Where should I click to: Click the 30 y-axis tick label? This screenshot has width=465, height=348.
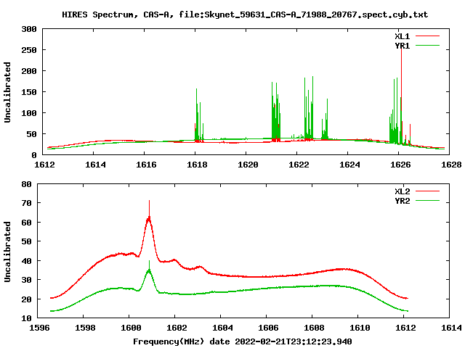pyautogui.click(x=27, y=280)
